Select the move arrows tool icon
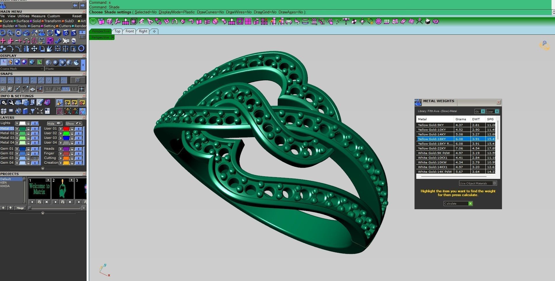The image size is (555, 281). [34, 49]
